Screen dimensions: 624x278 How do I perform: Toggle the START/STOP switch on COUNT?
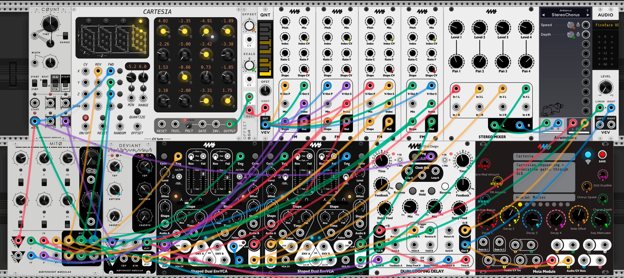pos(34,83)
